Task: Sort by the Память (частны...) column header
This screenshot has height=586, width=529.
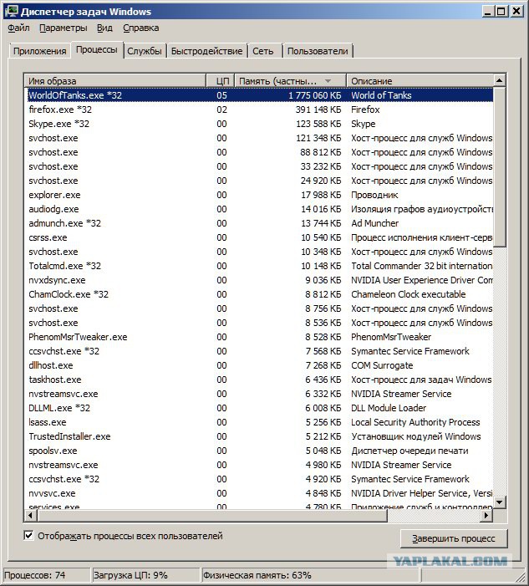Action: click(x=290, y=81)
